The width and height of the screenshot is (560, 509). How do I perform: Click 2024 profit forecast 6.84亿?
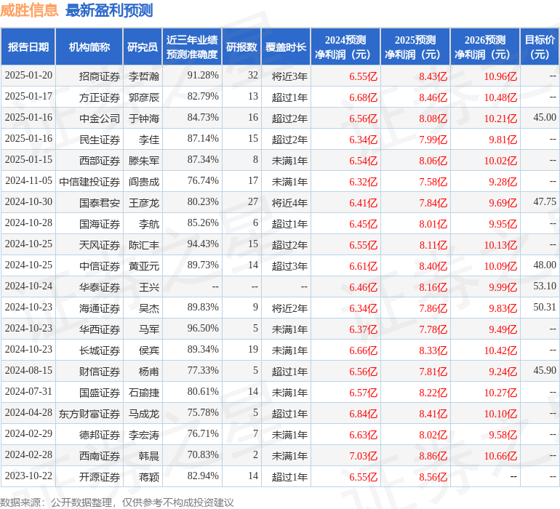pyautogui.click(x=363, y=413)
